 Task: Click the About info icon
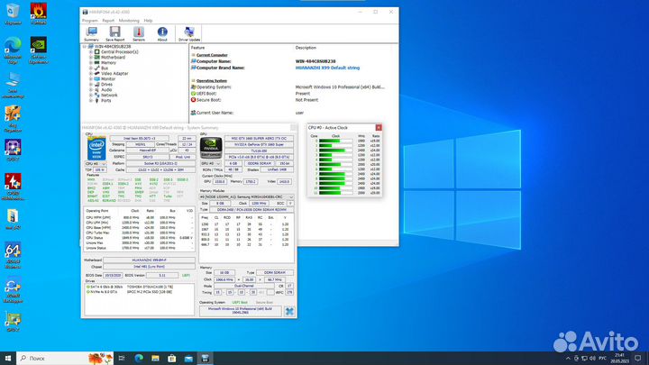click(x=162, y=32)
